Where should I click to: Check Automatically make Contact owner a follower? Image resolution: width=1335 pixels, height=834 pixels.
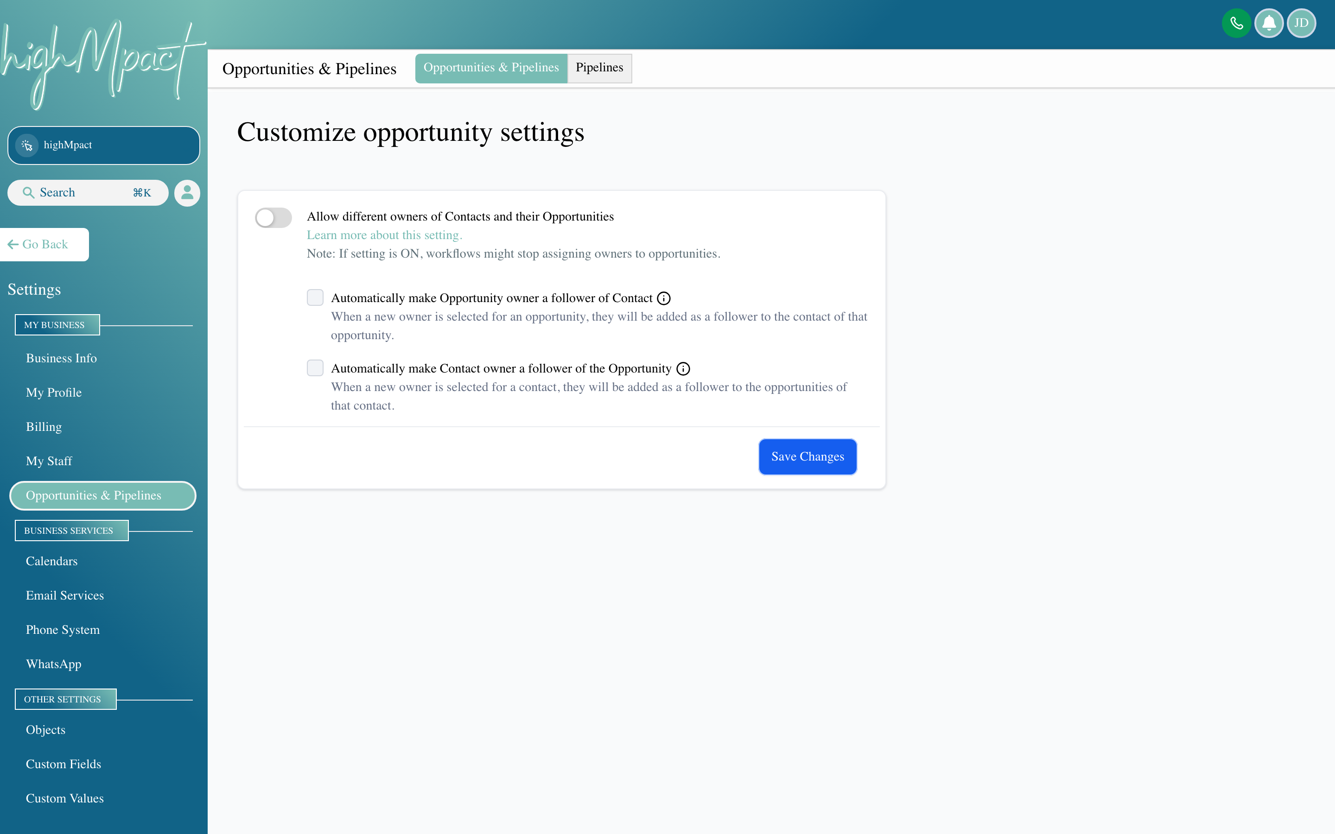tap(315, 368)
